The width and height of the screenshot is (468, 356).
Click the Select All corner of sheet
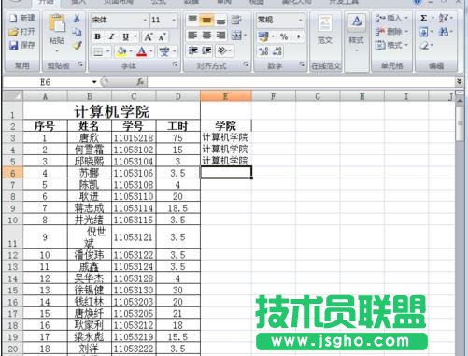[13, 96]
